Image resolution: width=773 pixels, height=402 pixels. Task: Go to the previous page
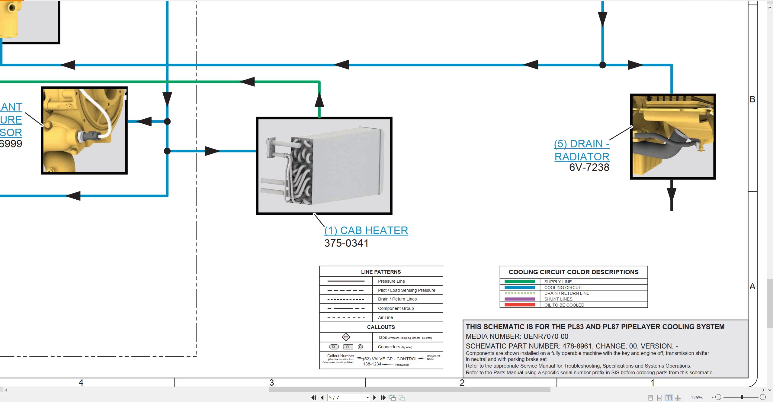point(322,397)
